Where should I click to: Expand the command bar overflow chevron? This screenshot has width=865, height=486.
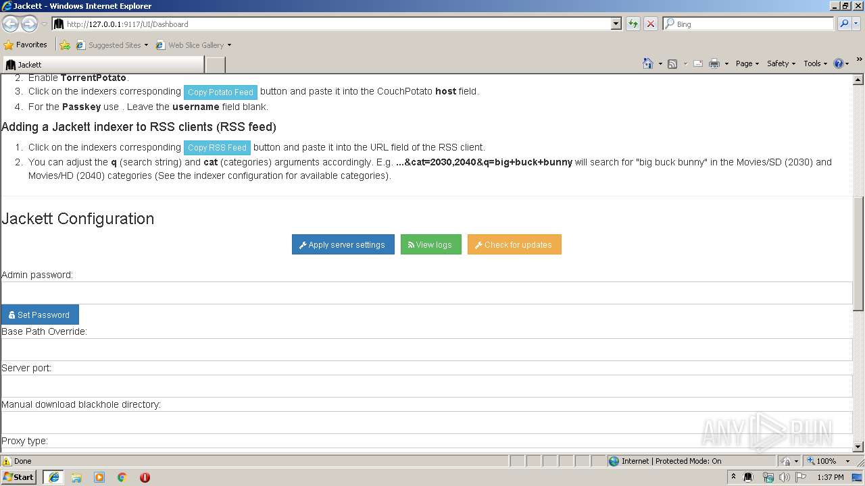[x=860, y=59]
